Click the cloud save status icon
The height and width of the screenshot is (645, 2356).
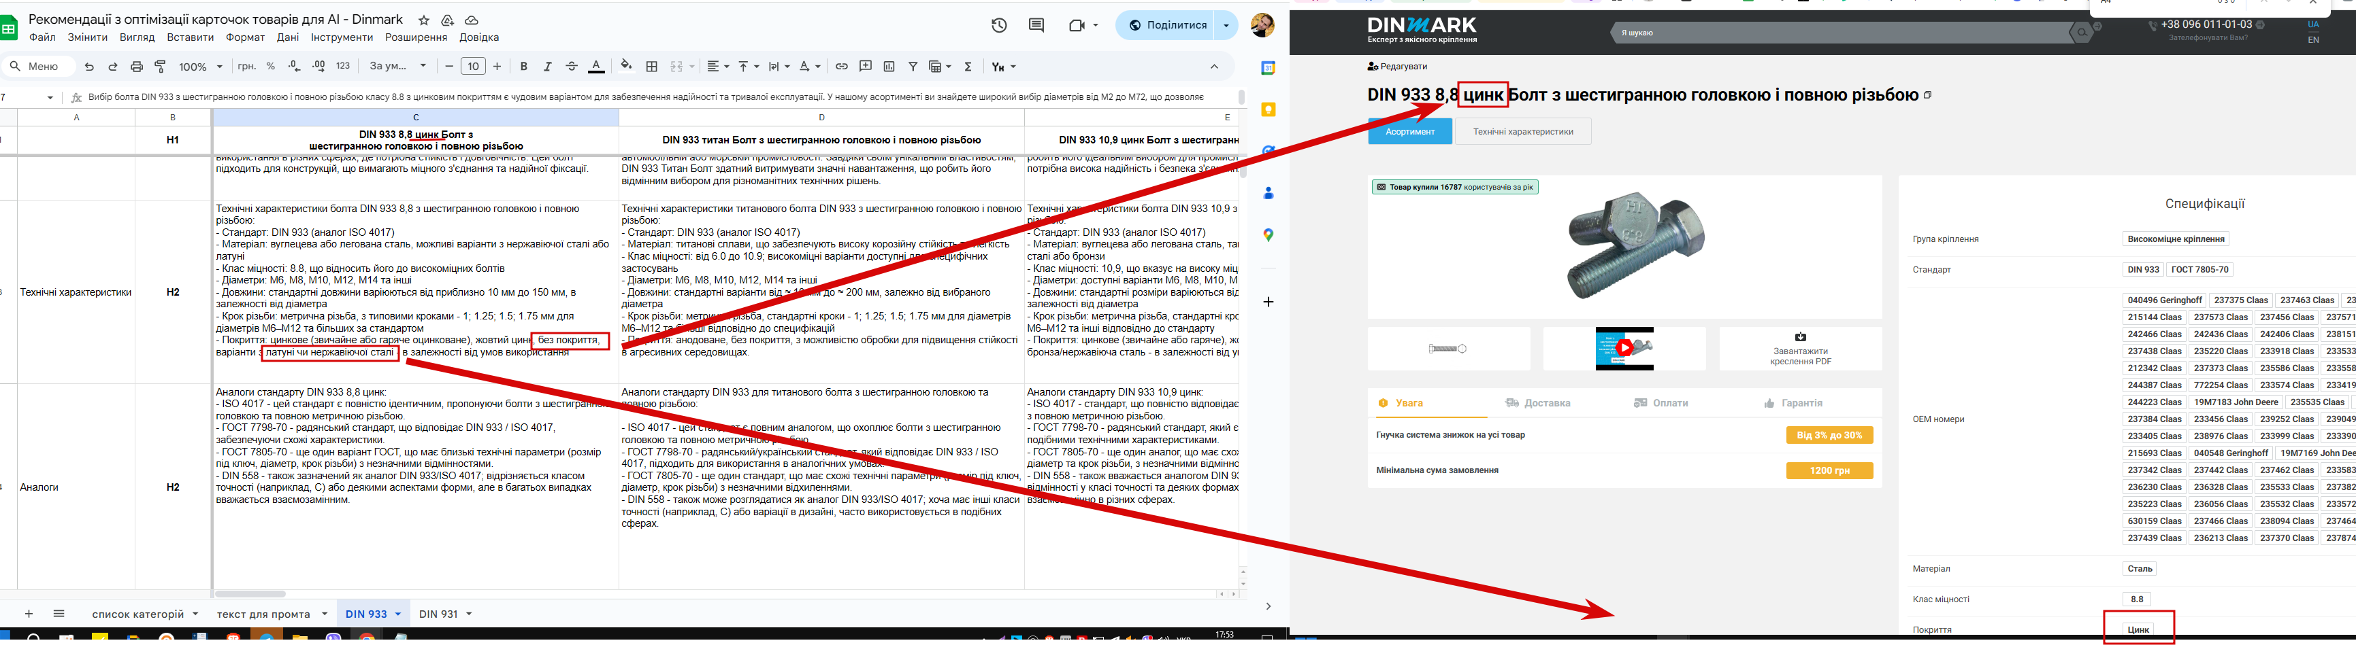(x=471, y=20)
